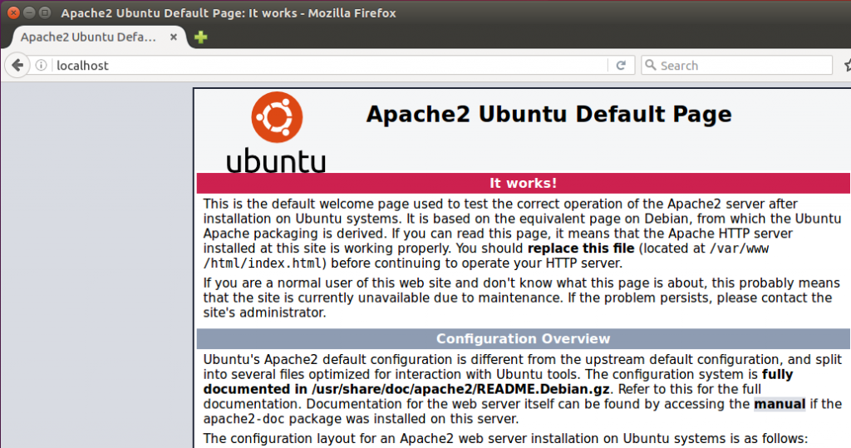This screenshot has width=851, height=448.
Task: Close the Apache2 Ubuntu Default tab
Action: pos(174,37)
